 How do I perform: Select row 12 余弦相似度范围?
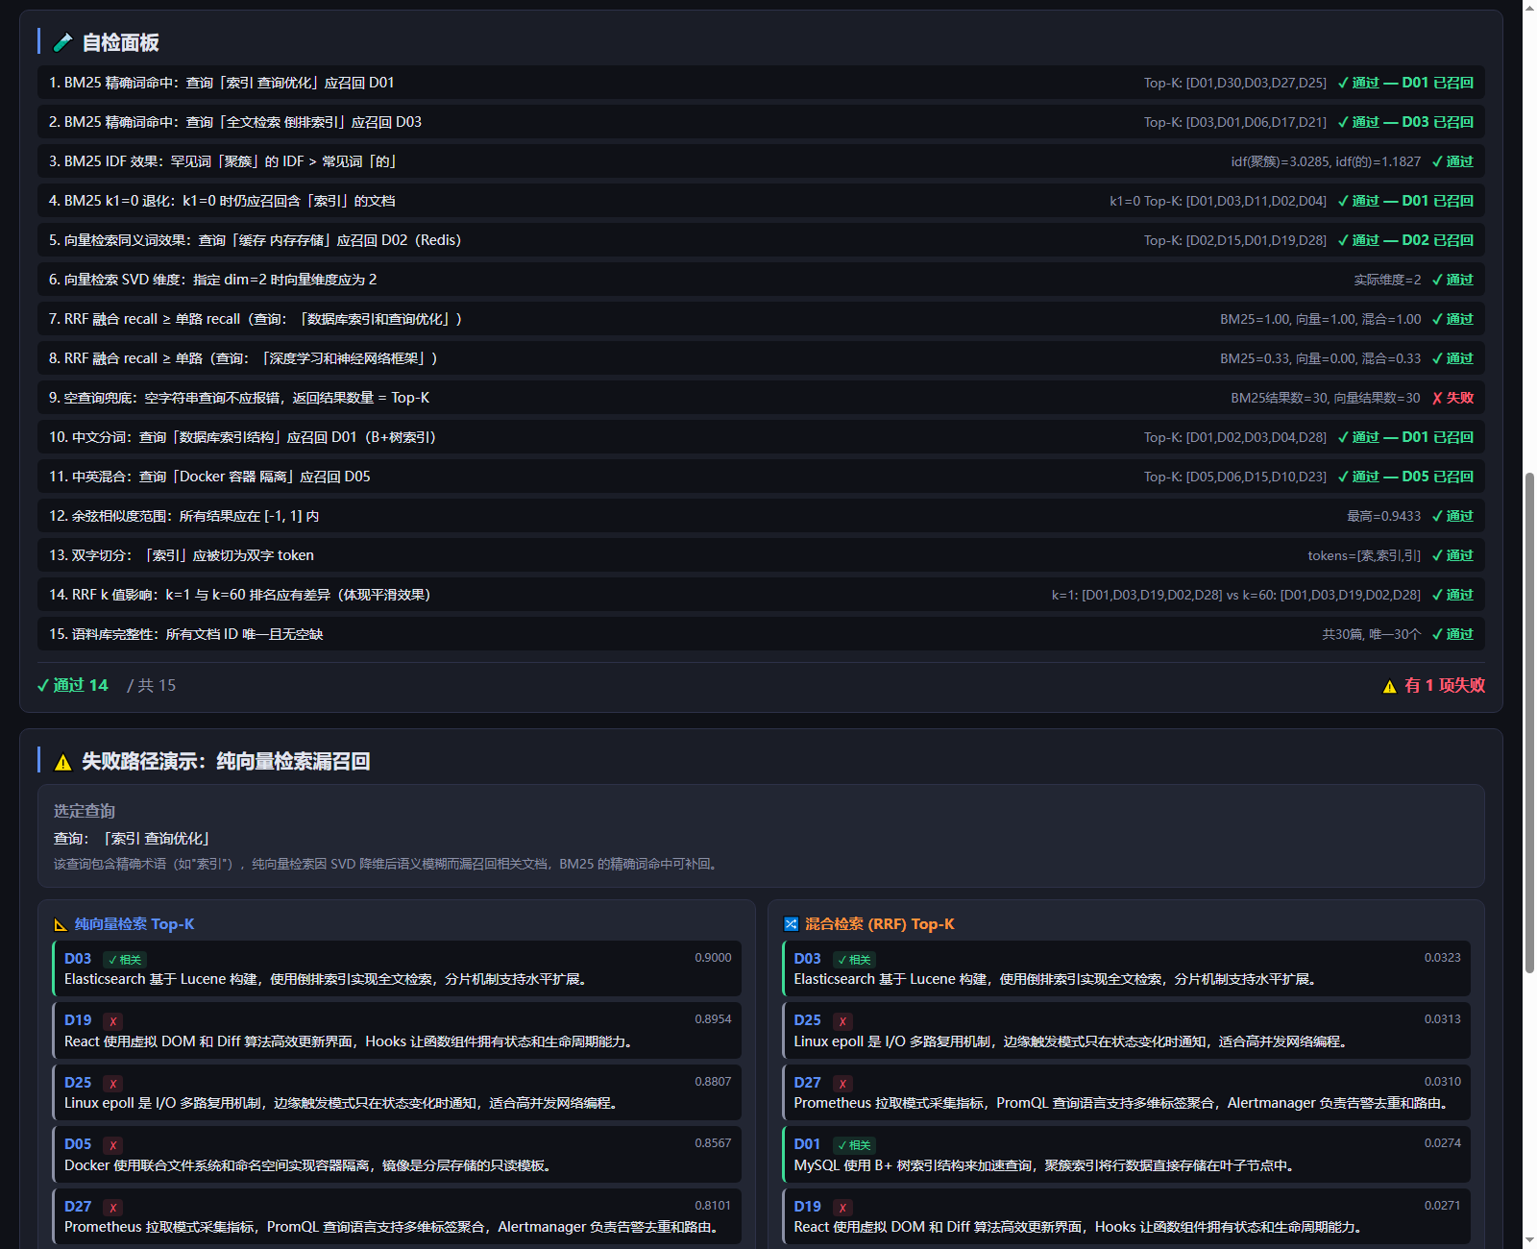tap(761, 516)
